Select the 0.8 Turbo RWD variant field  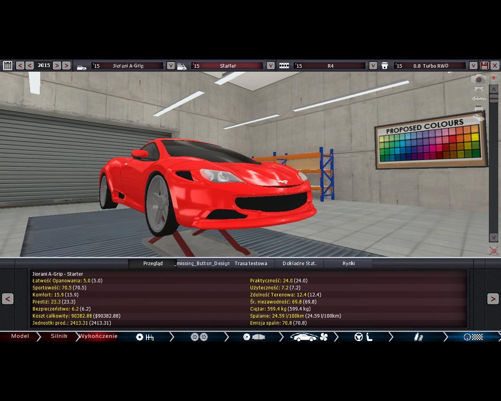[430, 66]
